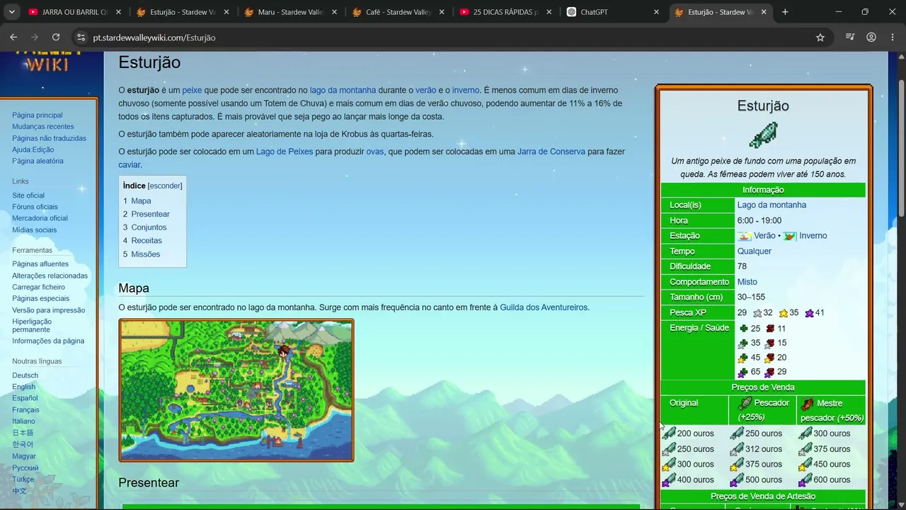Viewport: 906px width, 510px height.
Task: Open the Guilda dos Aventureiros link
Action: 544,307
